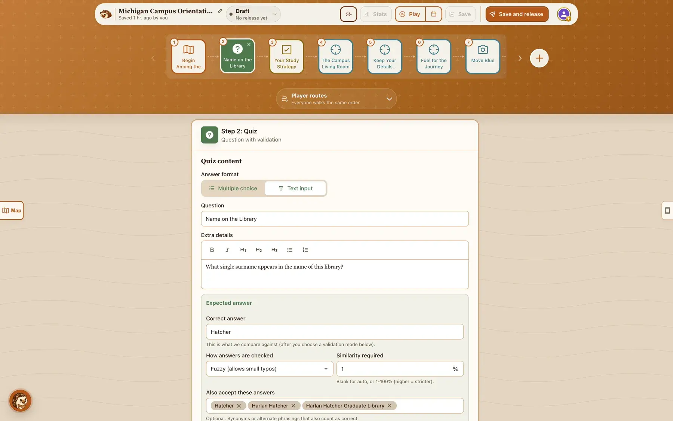Open the Draft release status dropdown
Viewport: 673px width, 421px height.
(x=253, y=14)
